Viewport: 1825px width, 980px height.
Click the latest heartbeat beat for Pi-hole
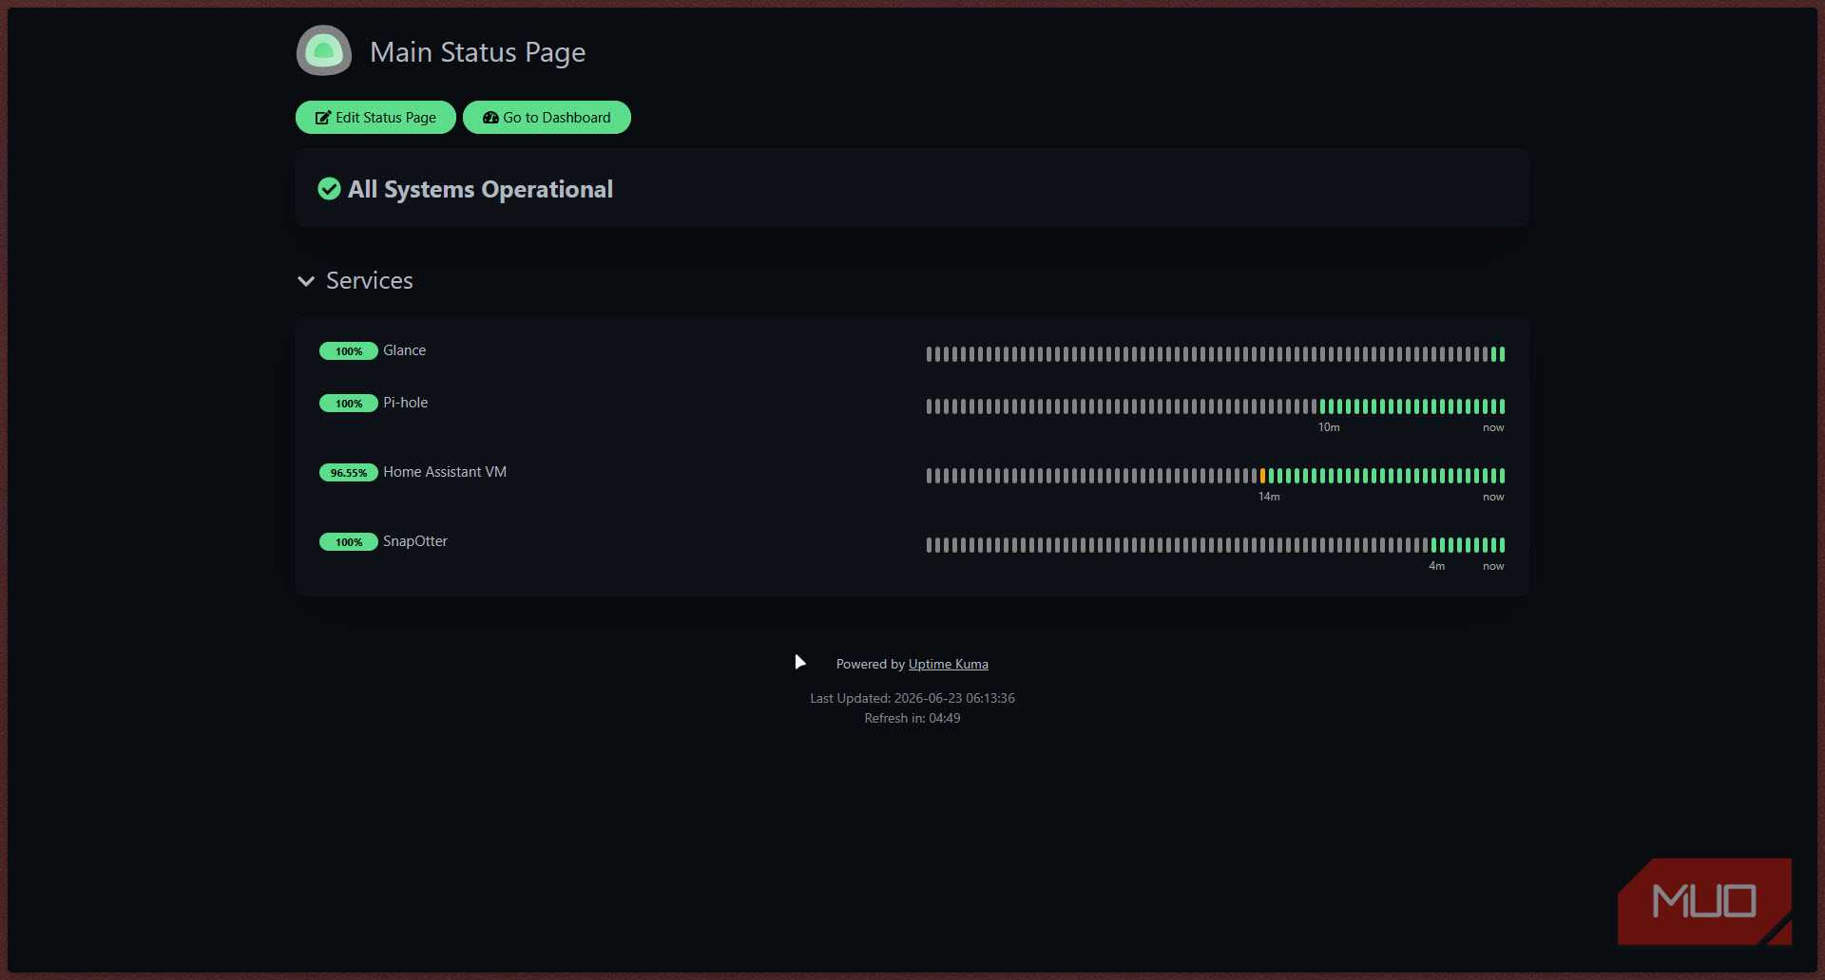tap(1502, 406)
